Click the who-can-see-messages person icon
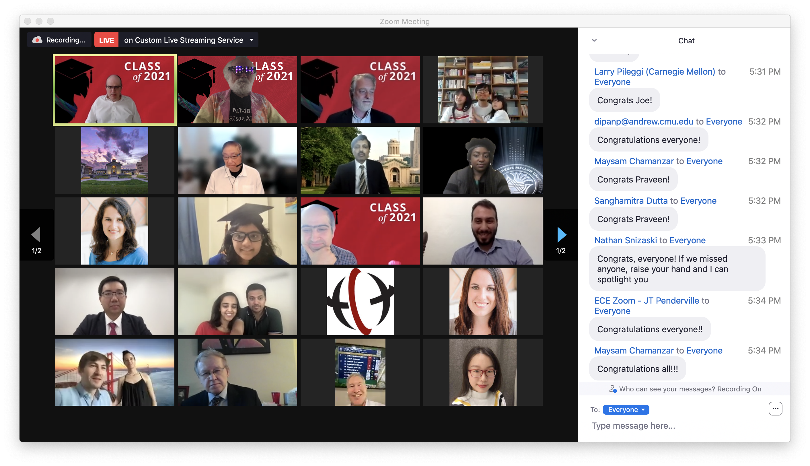This screenshot has height=466, width=810. (x=612, y=389)
